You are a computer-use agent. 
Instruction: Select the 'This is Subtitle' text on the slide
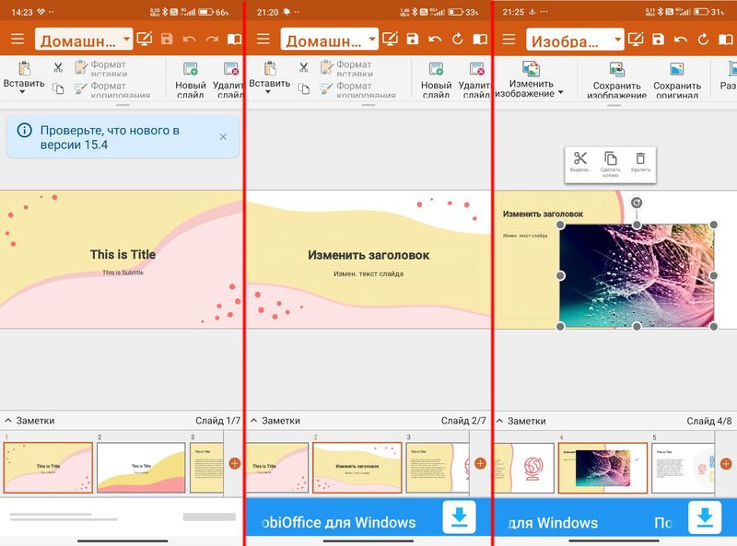(123, 273)
